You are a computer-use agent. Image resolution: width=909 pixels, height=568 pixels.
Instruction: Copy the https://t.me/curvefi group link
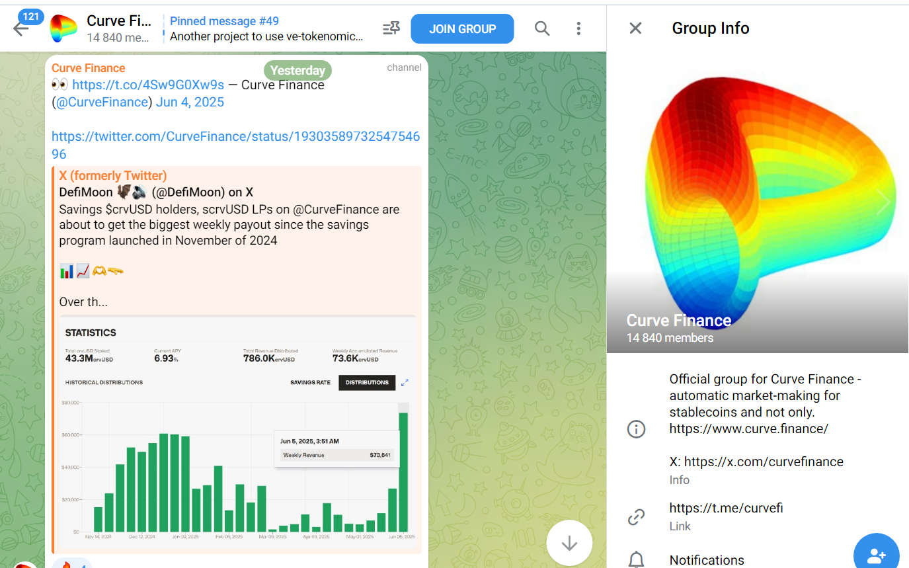point(726,508)
